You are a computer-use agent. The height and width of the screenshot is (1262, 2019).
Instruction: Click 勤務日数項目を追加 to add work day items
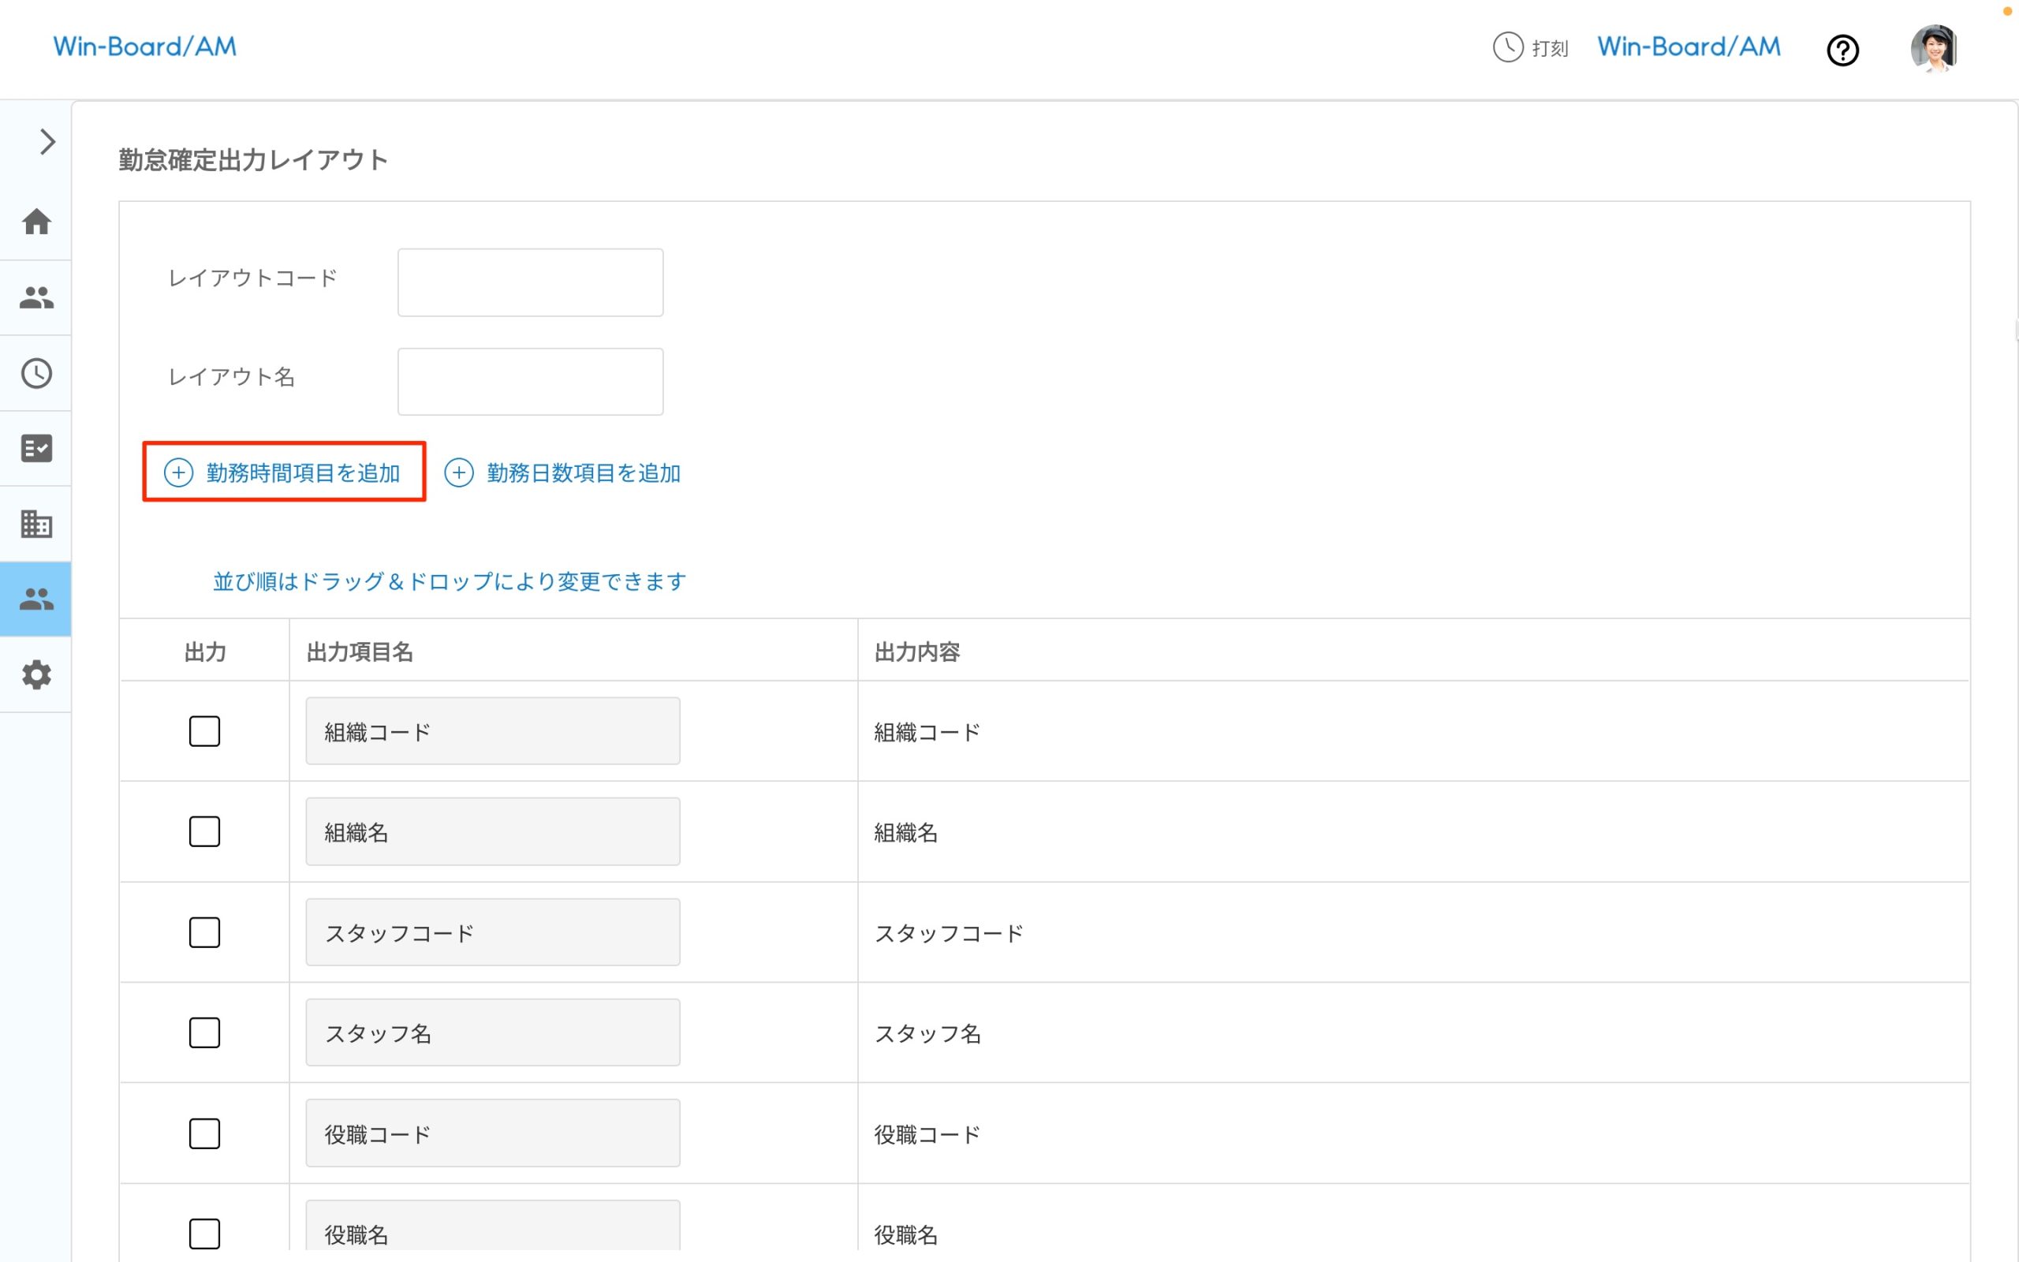[564, 472]
